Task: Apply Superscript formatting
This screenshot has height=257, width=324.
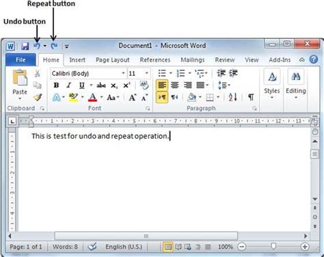Action: [126, 85]
